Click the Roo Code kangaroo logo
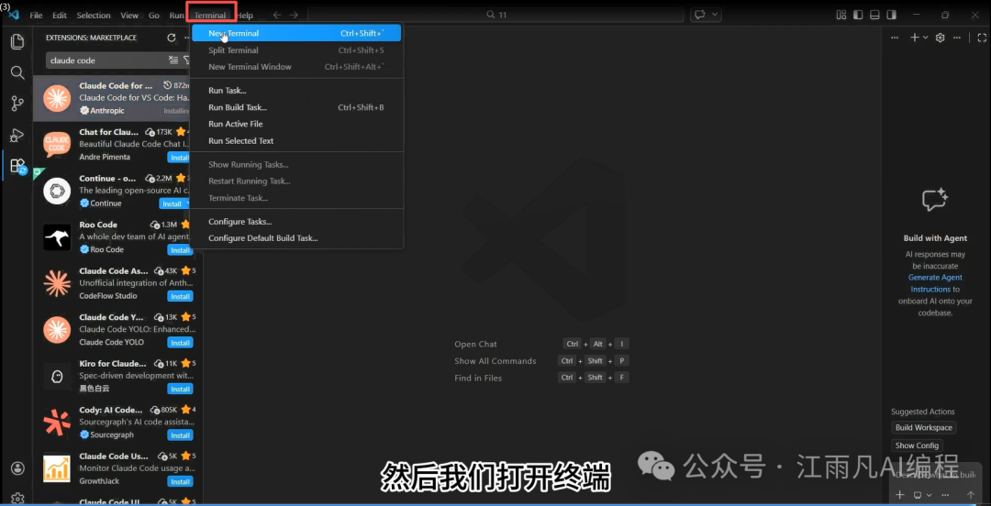 (x=56, y=236)
